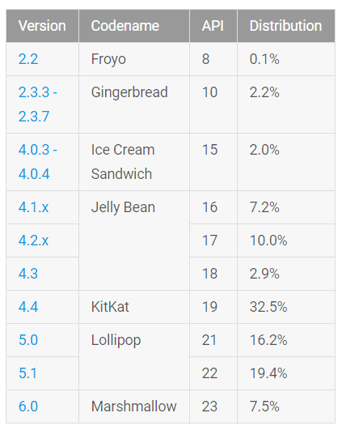Open the 2.2 version link
Screen dimensions: 346x430
tap(28, 59)
